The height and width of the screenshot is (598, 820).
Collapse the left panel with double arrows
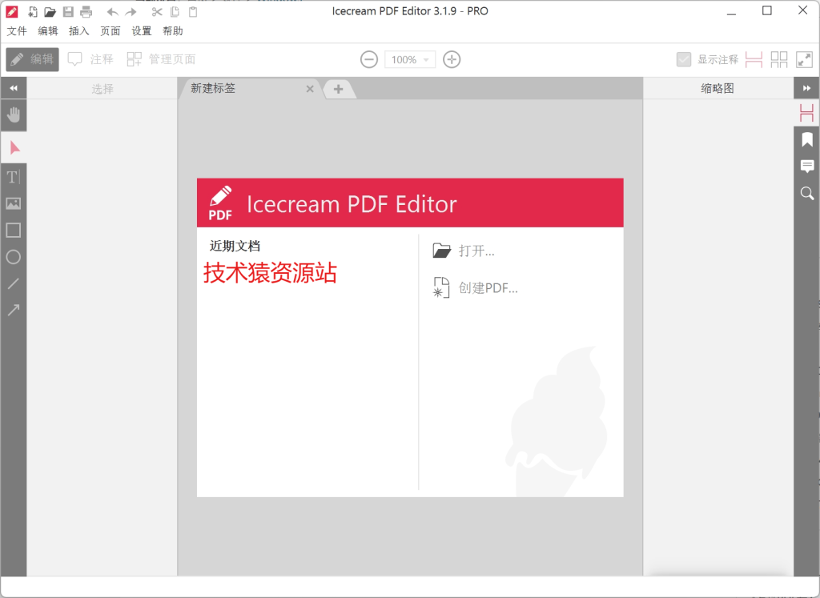pos(14,88)
